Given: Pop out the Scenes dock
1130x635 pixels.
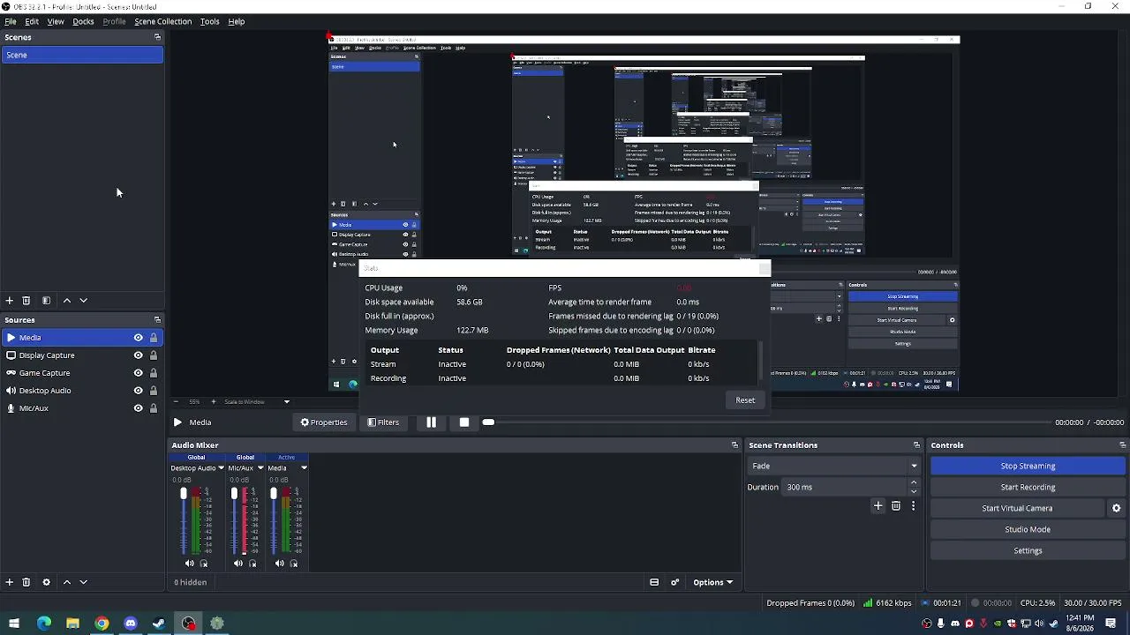Looking at the screenshot, I should tap(157, 37).
